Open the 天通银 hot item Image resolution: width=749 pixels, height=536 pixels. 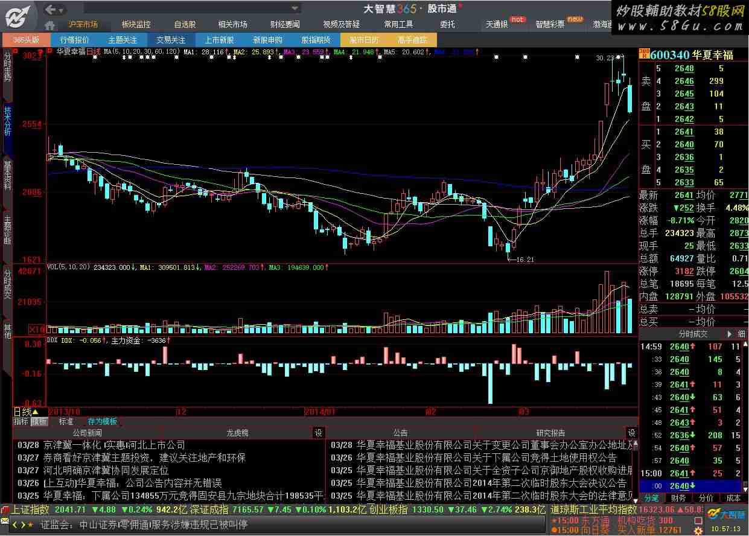(497, 25)
